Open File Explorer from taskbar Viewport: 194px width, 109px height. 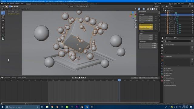coord(47,107)
